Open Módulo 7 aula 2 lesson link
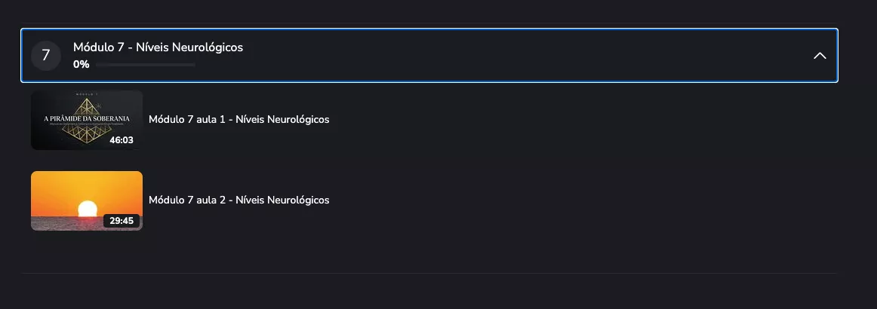This screenshot has width=877, height=309. coord(238,200)
